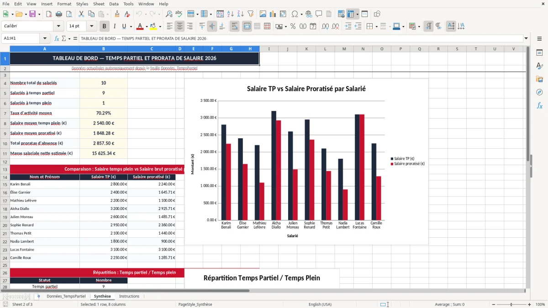Adjust the zoom slider handle
548x308 pixels.
tap(511, 304)
